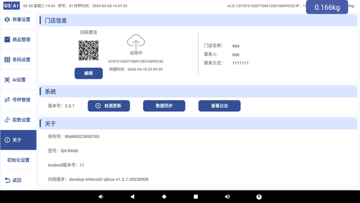Viewport: 360px width, 203px height.
Task: Select 关于 in the sidebar
Action: point(18,140)
